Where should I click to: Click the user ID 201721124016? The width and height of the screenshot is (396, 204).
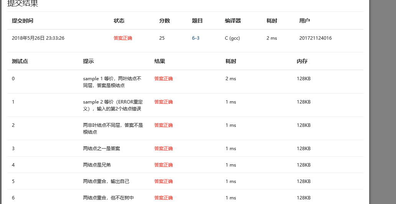[x=315, y=38]
